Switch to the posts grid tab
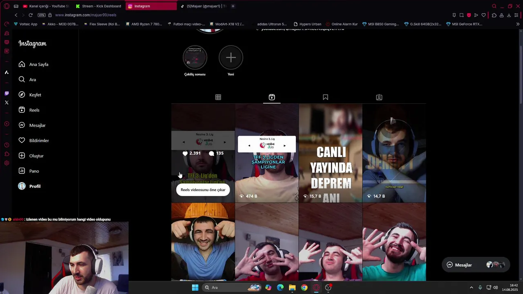The image size is (523, 294). pos(218,97)
